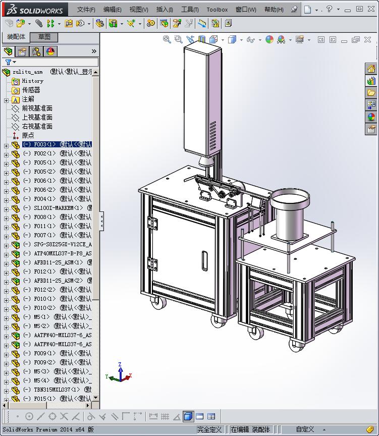Expand hidden manager tabs with double chevron

tap(94, 51)
